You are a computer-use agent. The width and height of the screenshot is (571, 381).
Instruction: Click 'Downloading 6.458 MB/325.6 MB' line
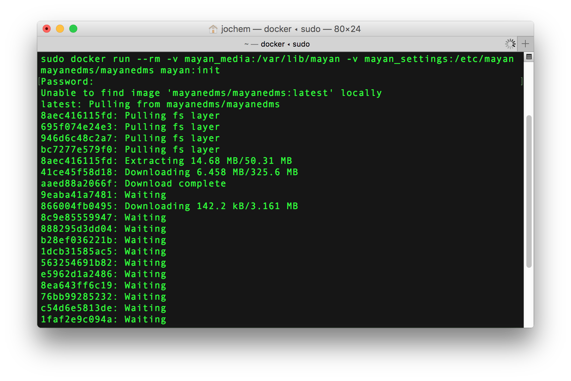169,172
